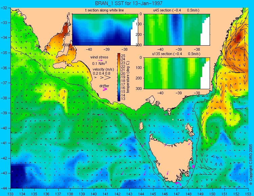Click the '0.1 N/m²' scale text
Image resolution: width=254 pixels, height=196 pixels.
(100, 63)
